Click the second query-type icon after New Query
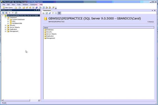Viewport: 158px width, 105px height. pos(20,7)
